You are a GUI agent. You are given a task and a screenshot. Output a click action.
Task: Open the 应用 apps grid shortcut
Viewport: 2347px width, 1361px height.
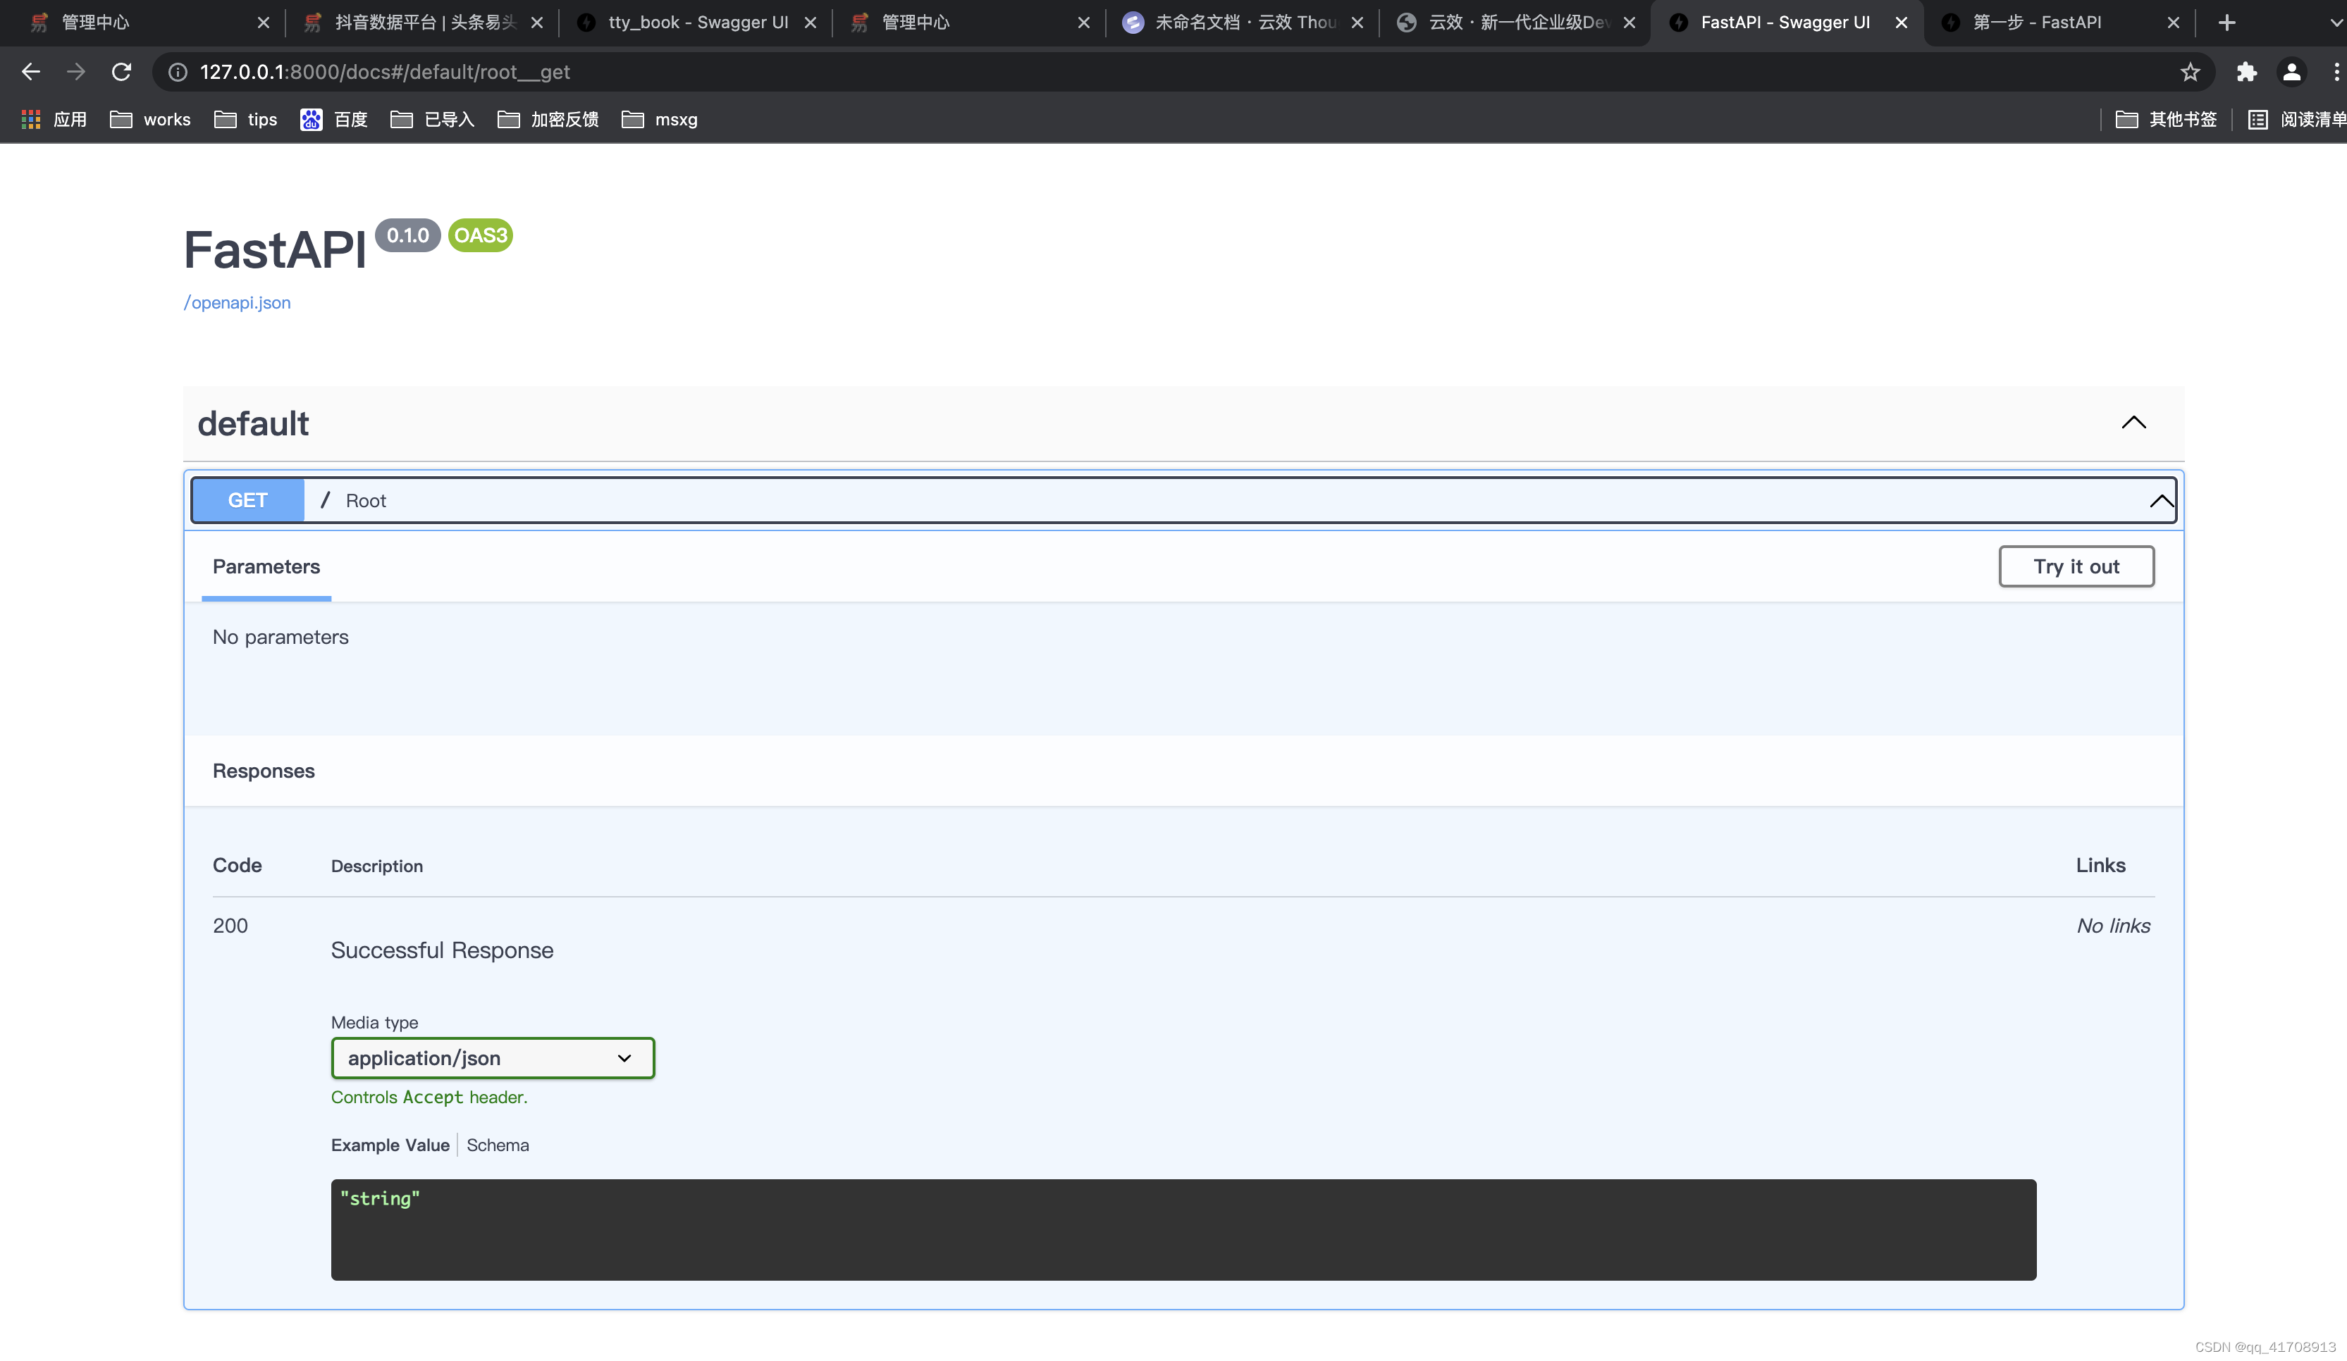click(x=54, y=119)
